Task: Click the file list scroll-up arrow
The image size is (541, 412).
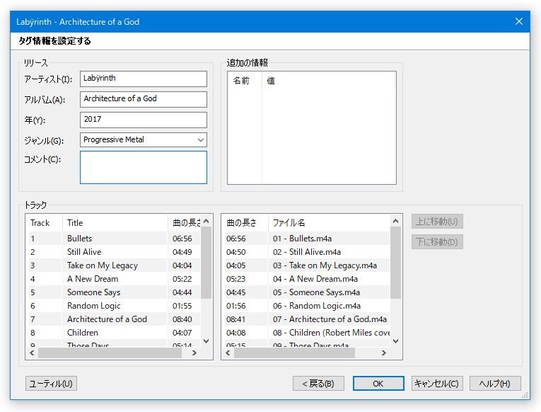Action: (396, 221)
